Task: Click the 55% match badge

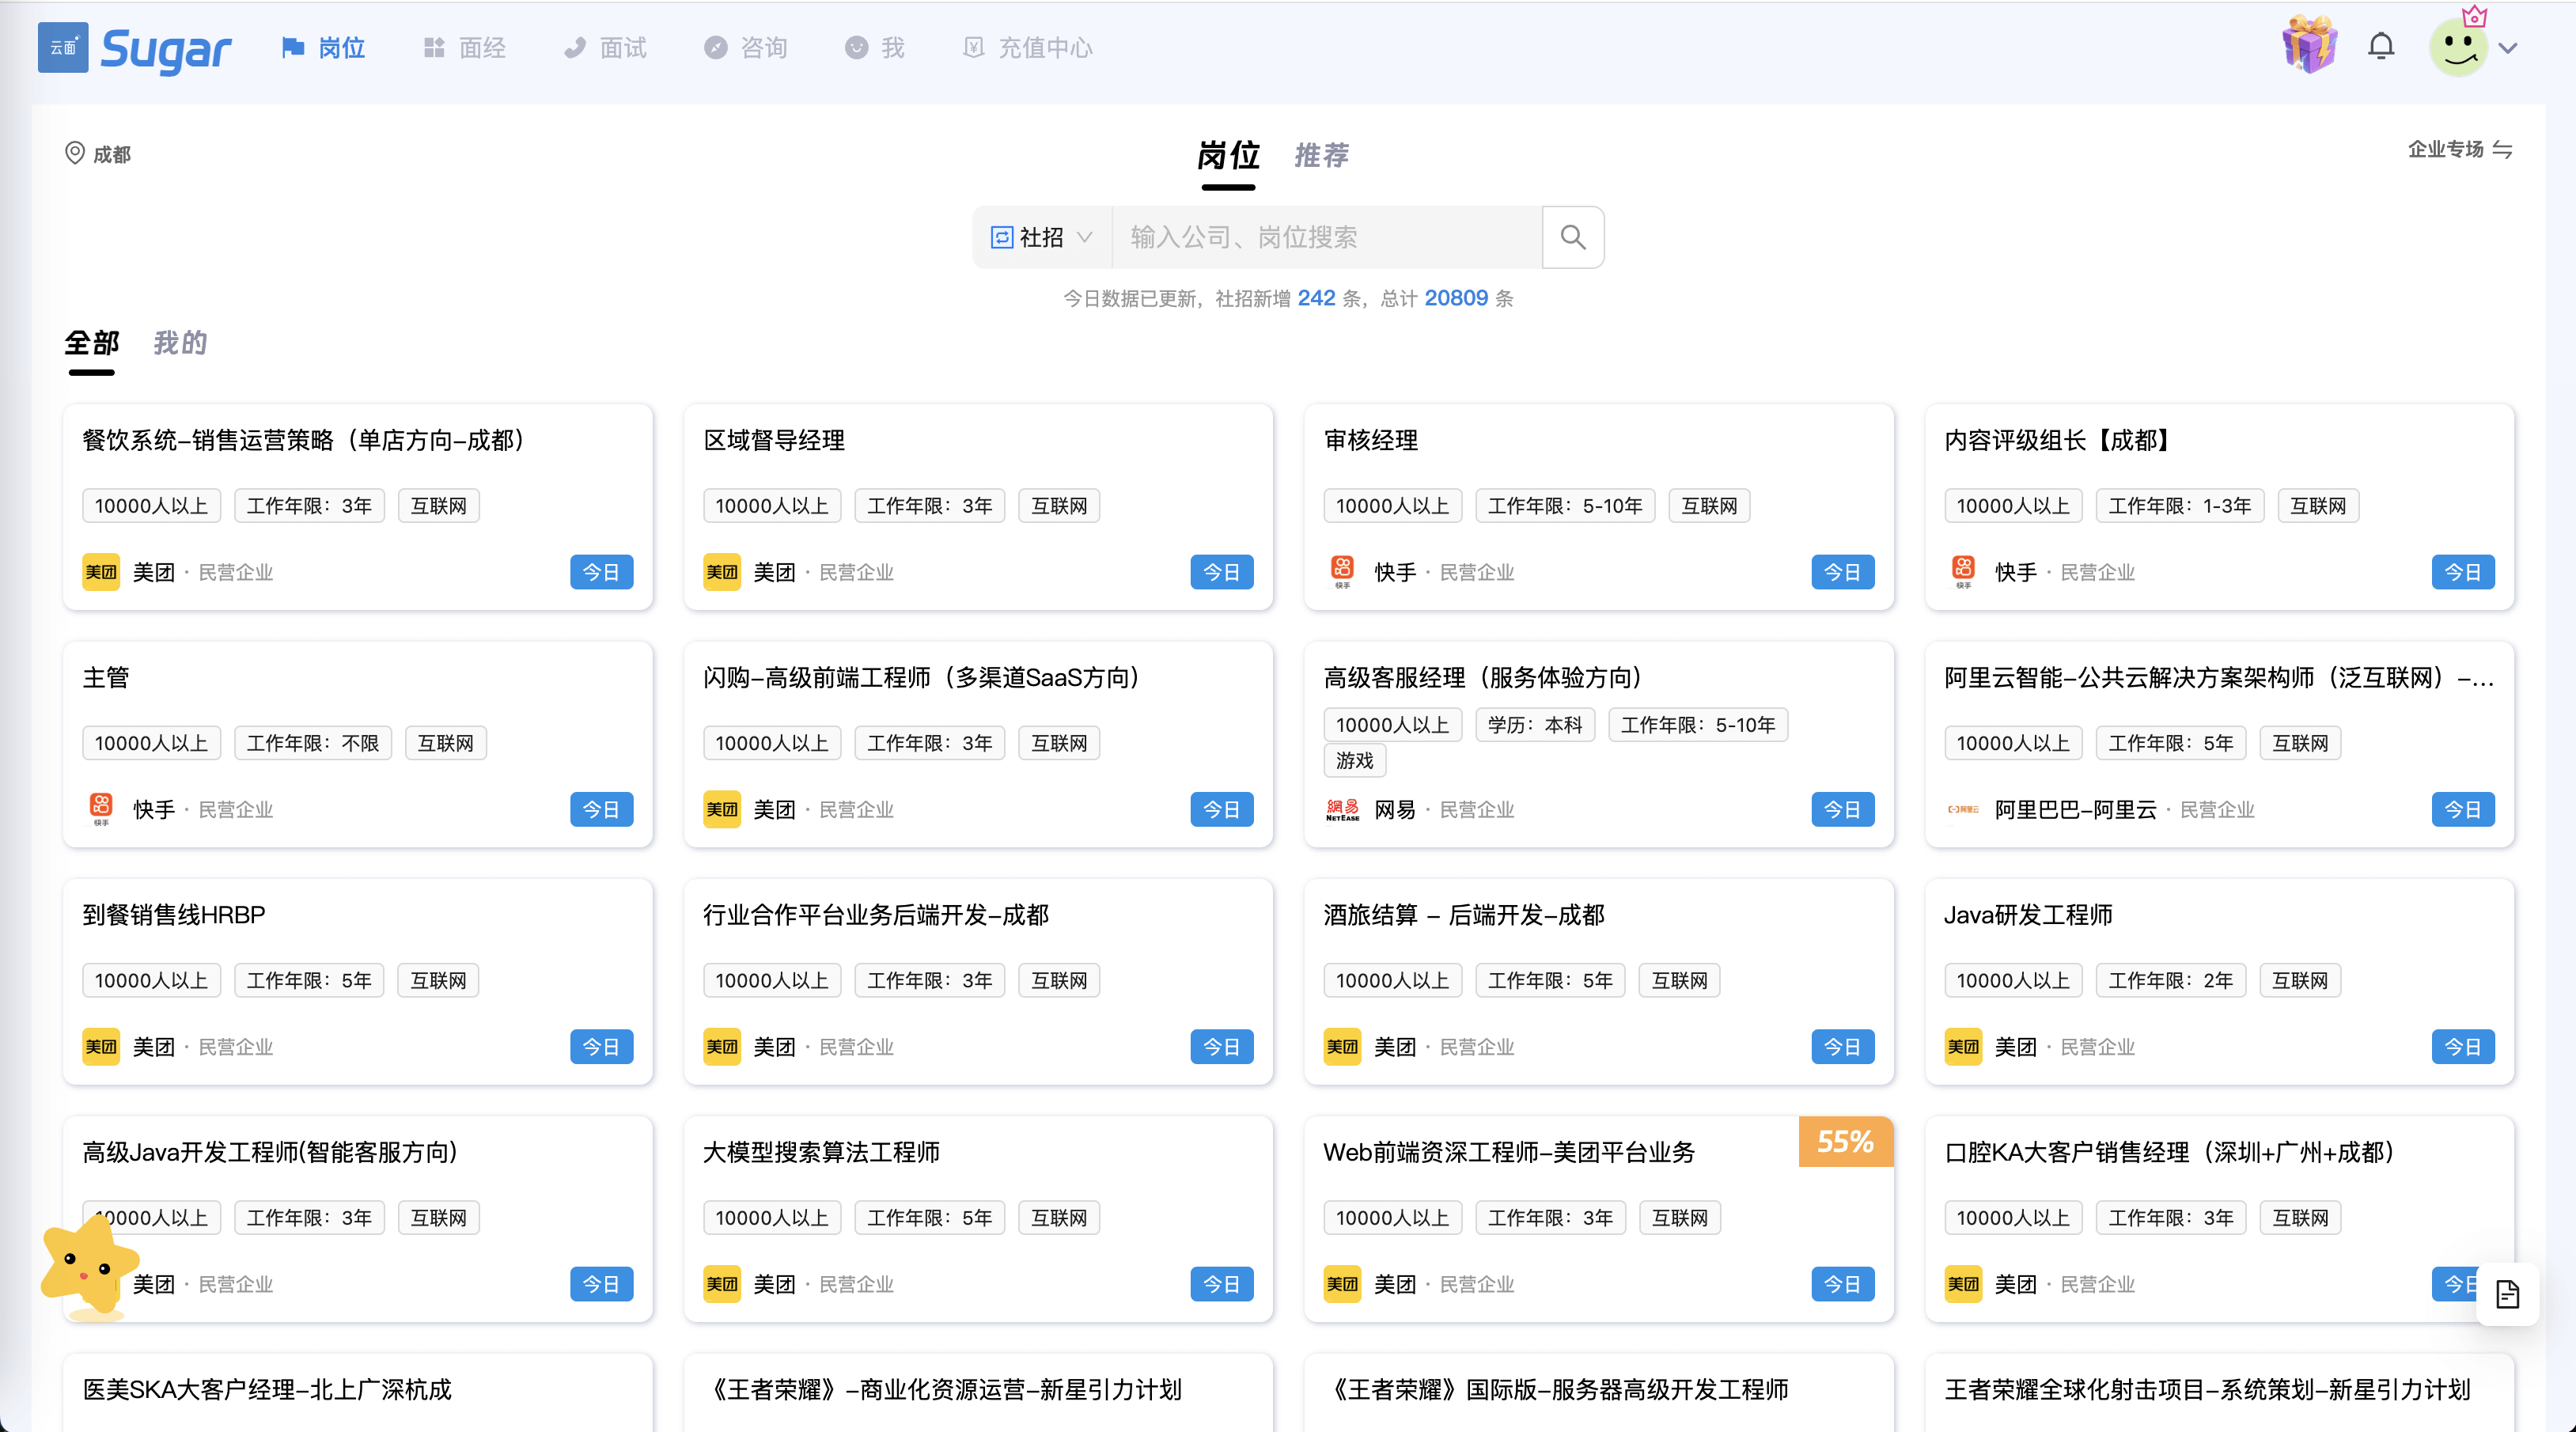Action: click(1845, 1141)
